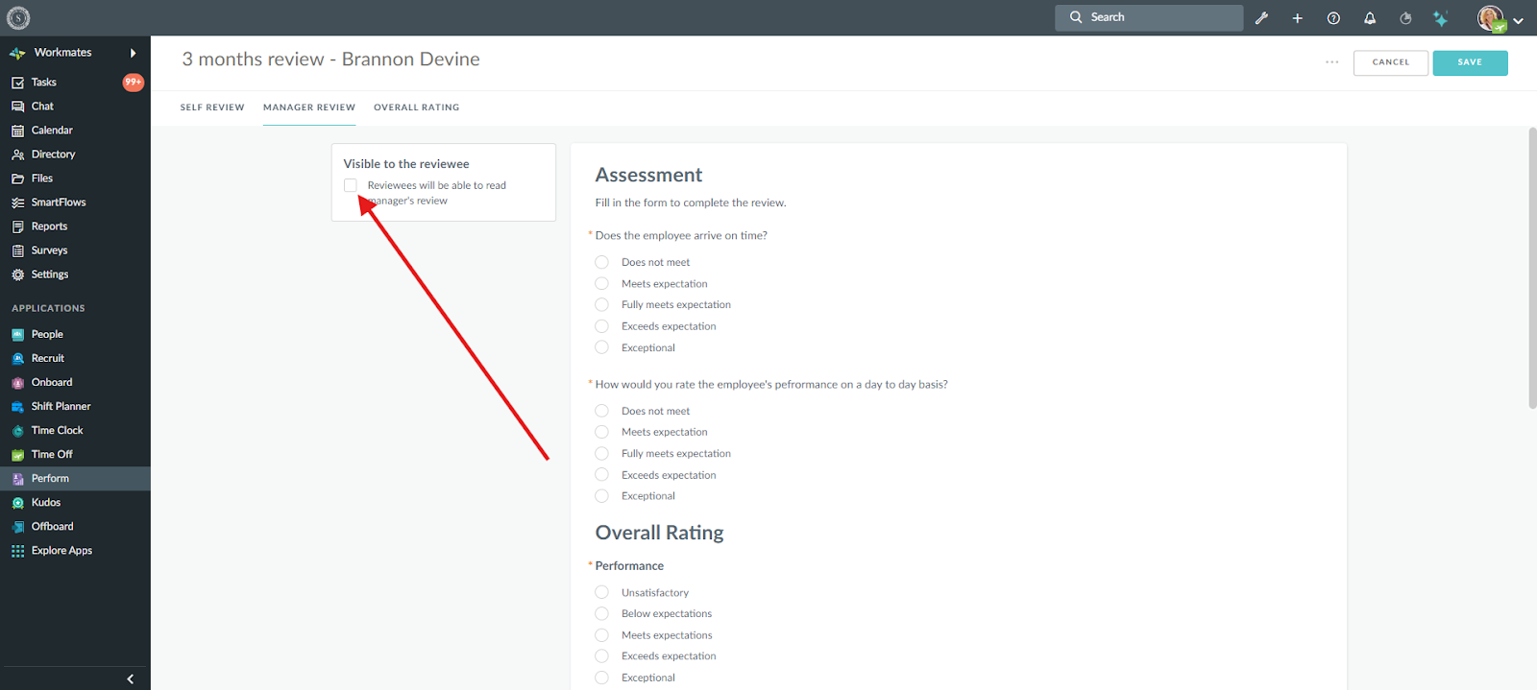The height and width of the screenshot is (690, 1537).
Task: Open the user profile dropdown chevron
Action: (x=1518, y=20)
